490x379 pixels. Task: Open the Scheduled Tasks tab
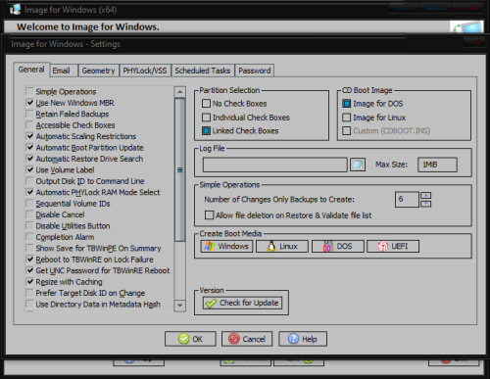[203, 71]
